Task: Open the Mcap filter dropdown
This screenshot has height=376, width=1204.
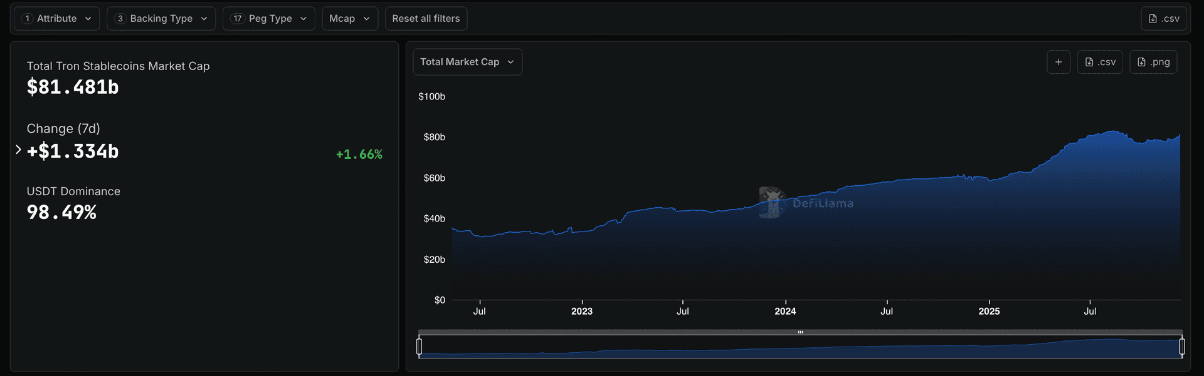Action: pos(349,19)
